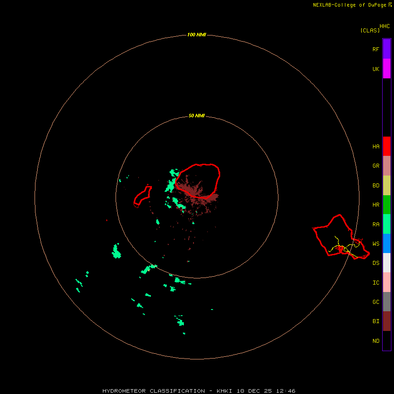Click the 50 NMI range ring label
The image size is (394, 394).
pyautogui.click(x=197, y=116)
